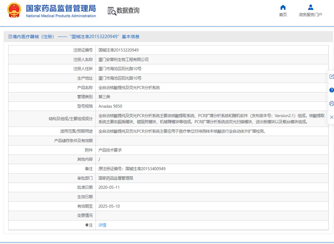Click the document icon beside 境内医疗器械（注册）

coord(10,36)
